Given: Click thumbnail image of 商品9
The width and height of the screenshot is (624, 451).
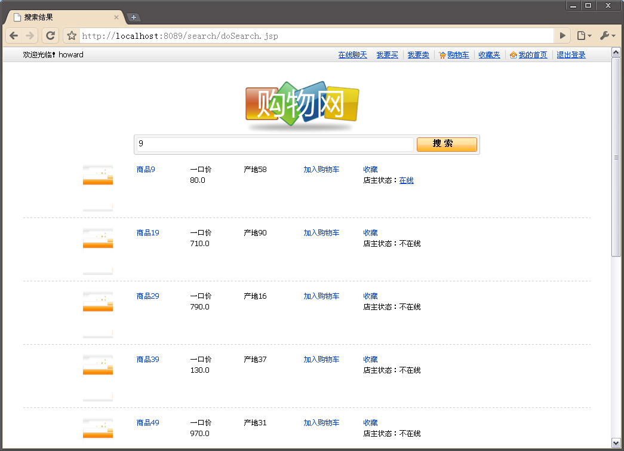Looking at the screenshot, I should 98,188.
